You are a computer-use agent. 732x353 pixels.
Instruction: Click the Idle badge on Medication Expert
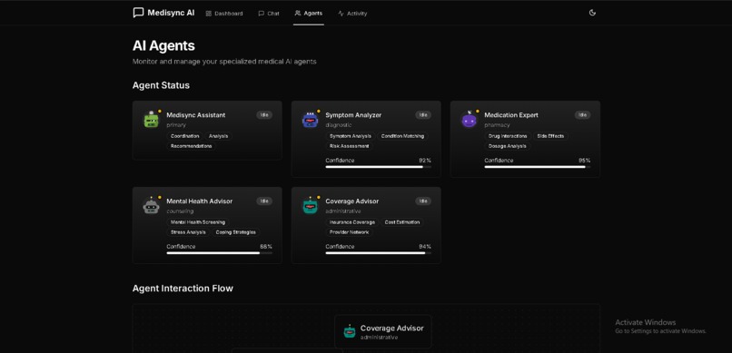(582, 114)
